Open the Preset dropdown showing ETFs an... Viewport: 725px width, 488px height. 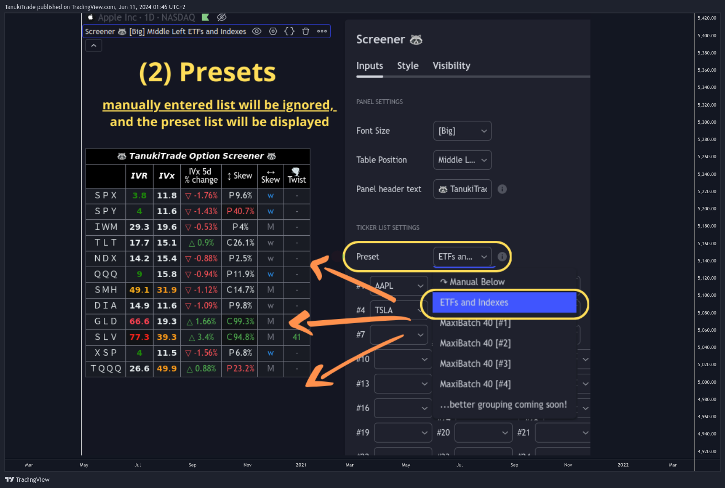coord(462,257)
